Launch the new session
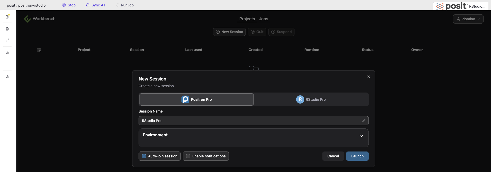The image size is (491, 172). coord(357,156)
